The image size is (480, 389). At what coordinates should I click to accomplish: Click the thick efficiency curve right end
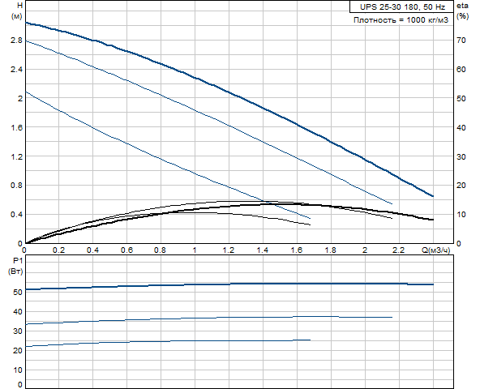point(433,220)
